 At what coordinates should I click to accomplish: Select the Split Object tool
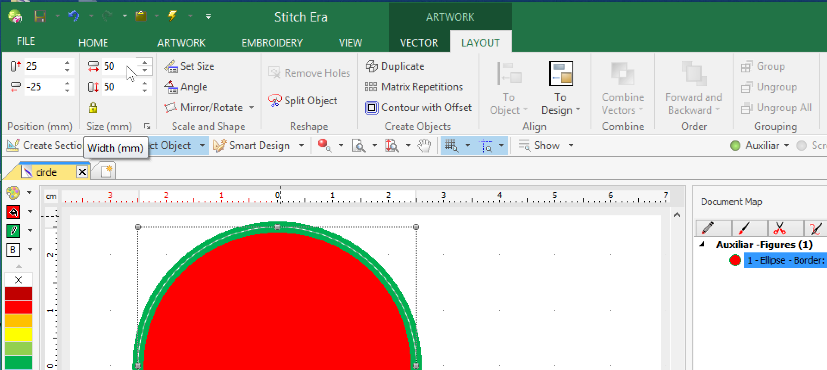click(x=303, y=101)
